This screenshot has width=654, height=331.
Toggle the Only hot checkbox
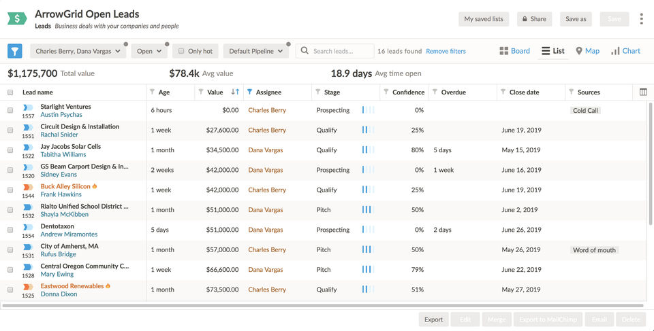click(181, 51)
